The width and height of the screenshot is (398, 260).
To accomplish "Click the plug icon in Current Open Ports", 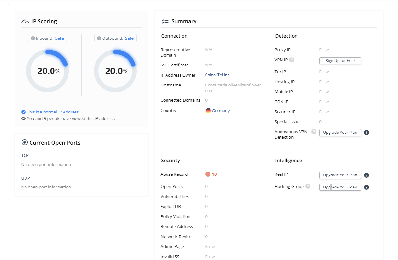I will pyautogui.click(x=25, y=143).
